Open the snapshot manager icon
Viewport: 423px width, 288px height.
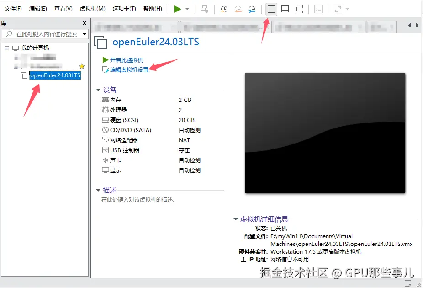(252, 9)
